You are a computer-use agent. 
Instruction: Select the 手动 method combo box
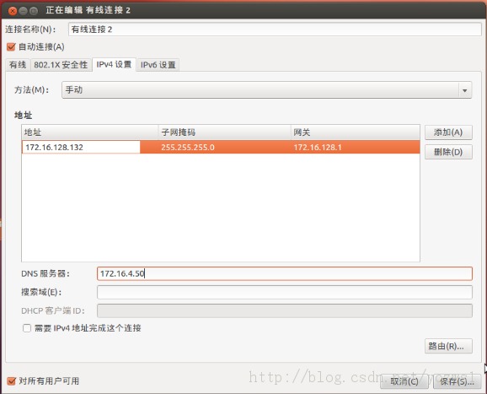click(x=266, y=90)
